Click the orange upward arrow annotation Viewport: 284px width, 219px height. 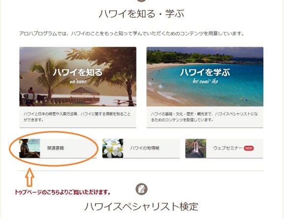point(29,177)
